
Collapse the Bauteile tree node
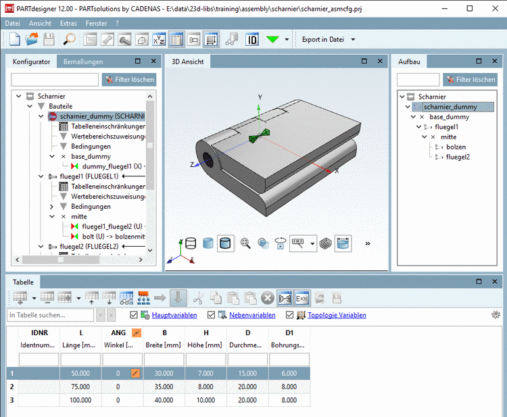coord(30,106)
